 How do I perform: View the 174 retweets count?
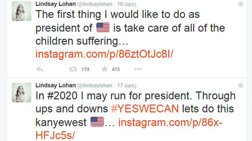[85, 69]
